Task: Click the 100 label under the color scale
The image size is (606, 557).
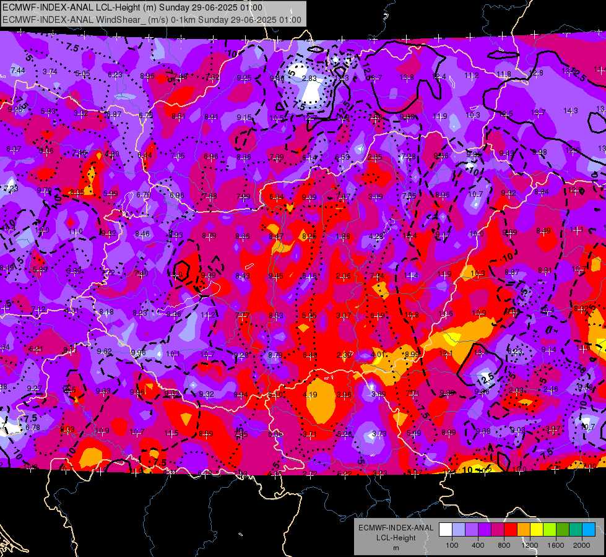Action: 452,545
